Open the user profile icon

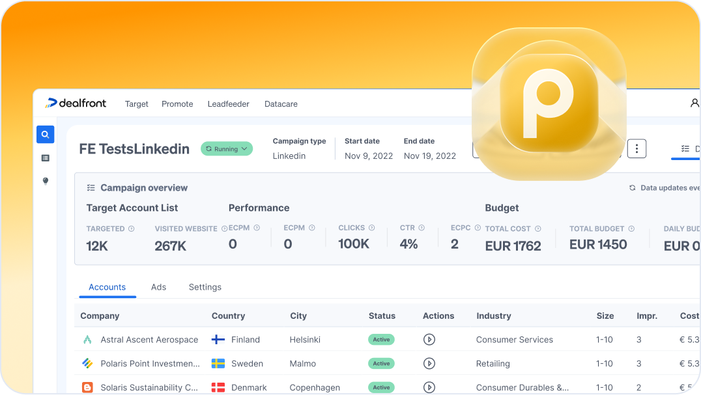(694, 103)
